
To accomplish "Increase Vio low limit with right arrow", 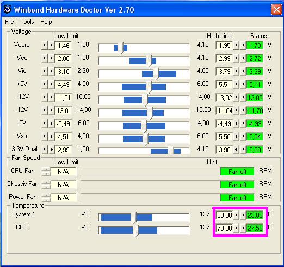I will tap(52, 71).
